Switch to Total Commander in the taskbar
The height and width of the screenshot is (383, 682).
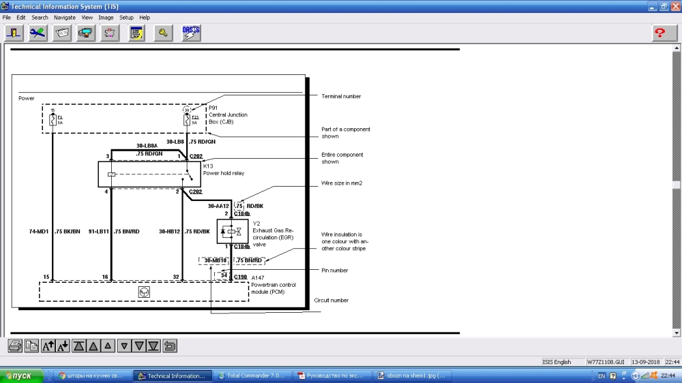(251, 376)
